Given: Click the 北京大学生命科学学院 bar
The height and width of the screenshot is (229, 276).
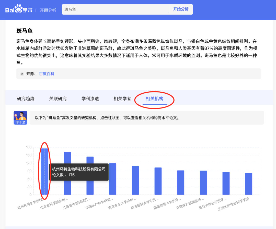Looking at the screenshot, I should point(249,184).
